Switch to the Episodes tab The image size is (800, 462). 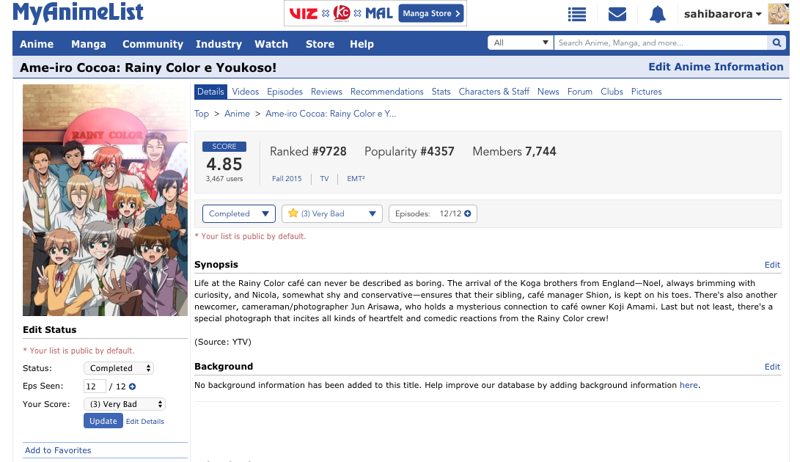click(x=285, y=92)
